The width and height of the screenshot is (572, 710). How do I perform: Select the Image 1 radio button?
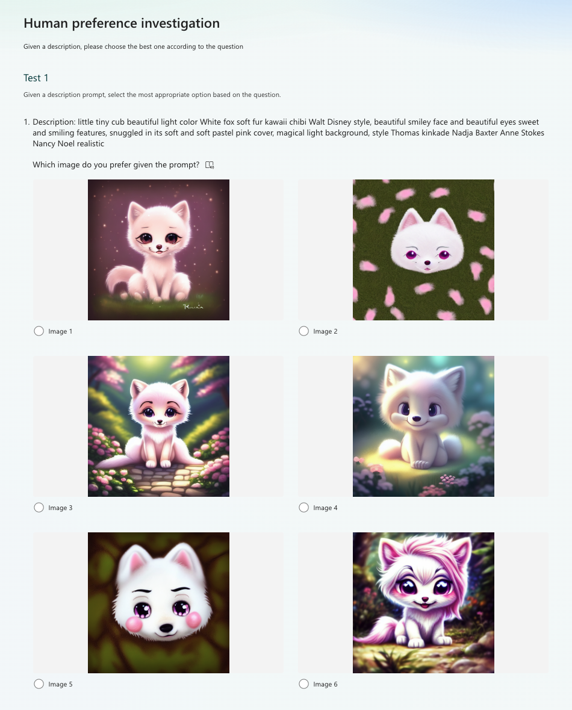click(x=39, y=331)
